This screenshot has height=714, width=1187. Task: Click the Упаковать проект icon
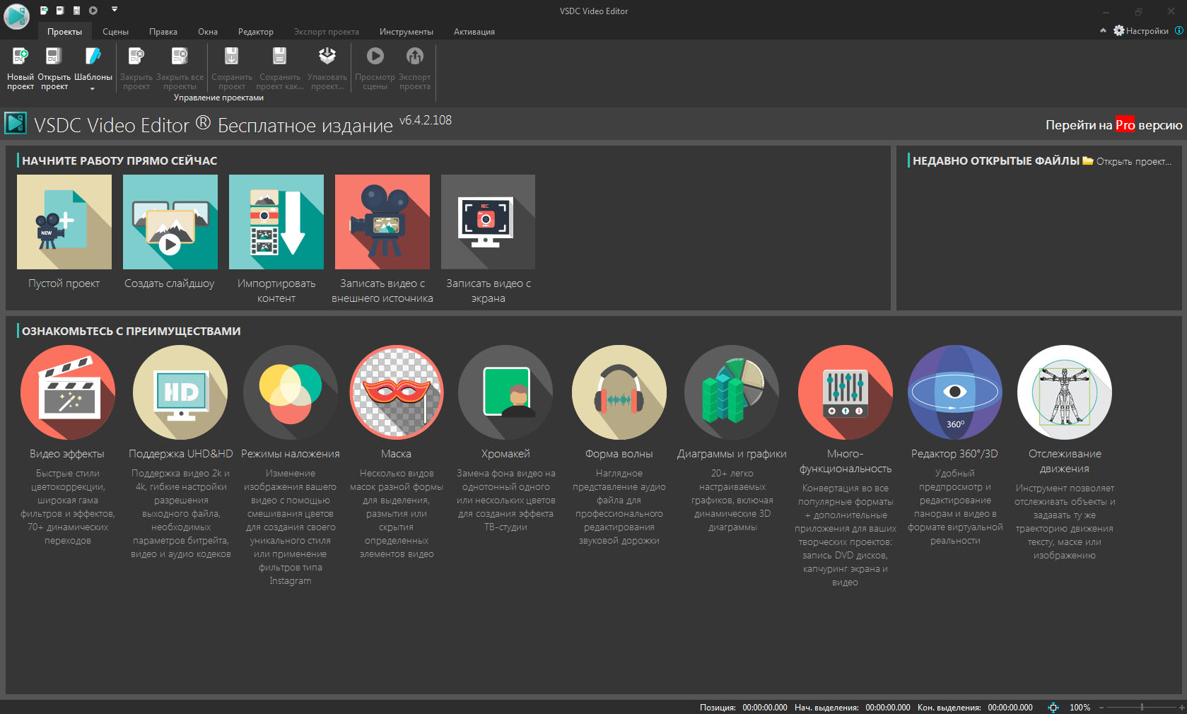327,56
